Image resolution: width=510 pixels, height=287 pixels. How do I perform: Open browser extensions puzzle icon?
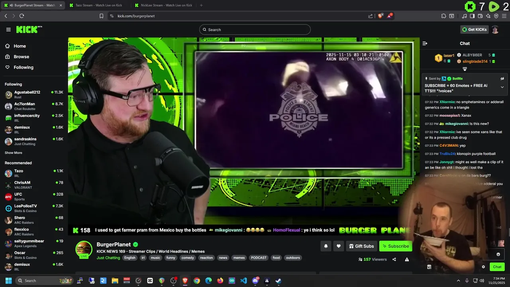pos(443,16)
